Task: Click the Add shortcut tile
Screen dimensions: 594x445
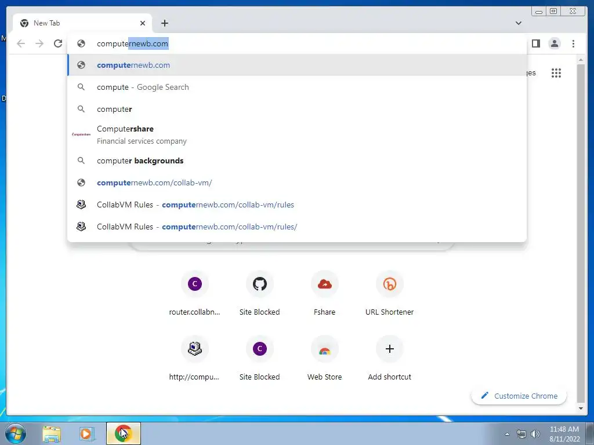Action: [389, 358]
